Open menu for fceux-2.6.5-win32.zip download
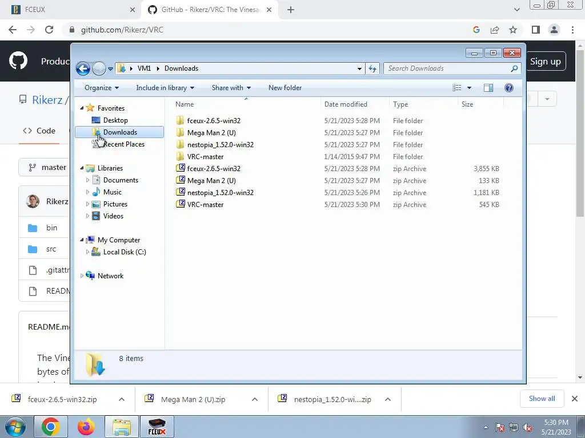Screen dimensions: 585x438 (122, 399)
